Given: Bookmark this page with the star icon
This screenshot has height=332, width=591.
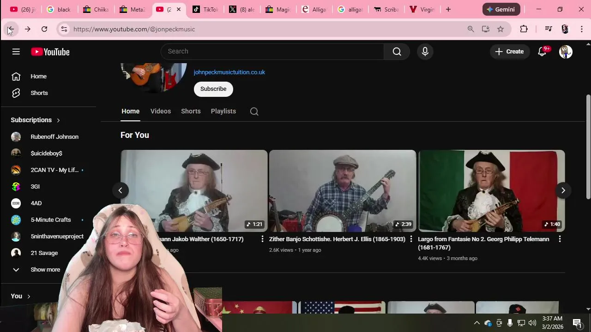Looking at the screenshot, I should [501, 29].
